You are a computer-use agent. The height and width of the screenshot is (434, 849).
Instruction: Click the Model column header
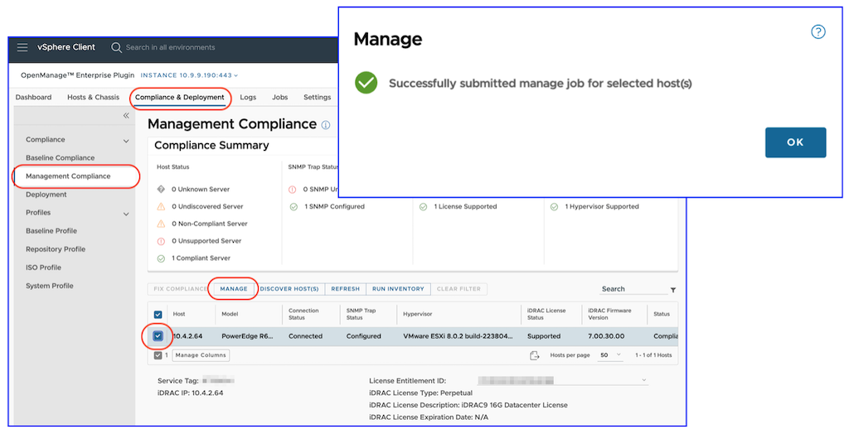[230, 315]
